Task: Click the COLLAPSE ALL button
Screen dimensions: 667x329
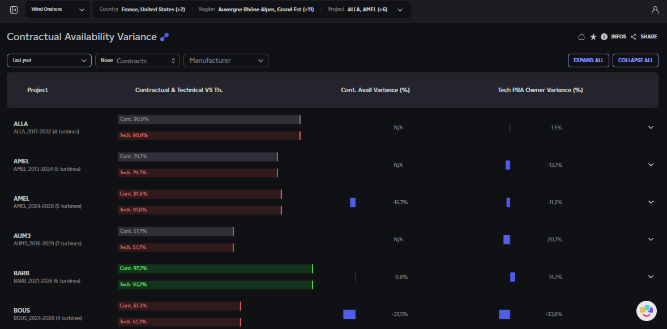Action: click(x=635, y=60)
